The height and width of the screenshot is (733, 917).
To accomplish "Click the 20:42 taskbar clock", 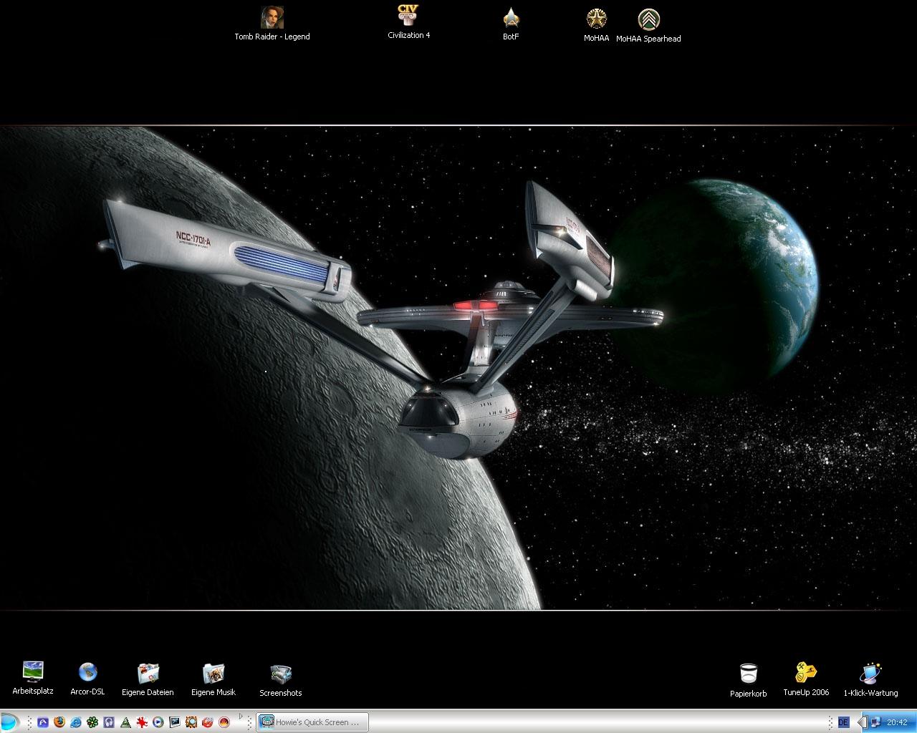I will pyautogui.click(x=897, y=722).
